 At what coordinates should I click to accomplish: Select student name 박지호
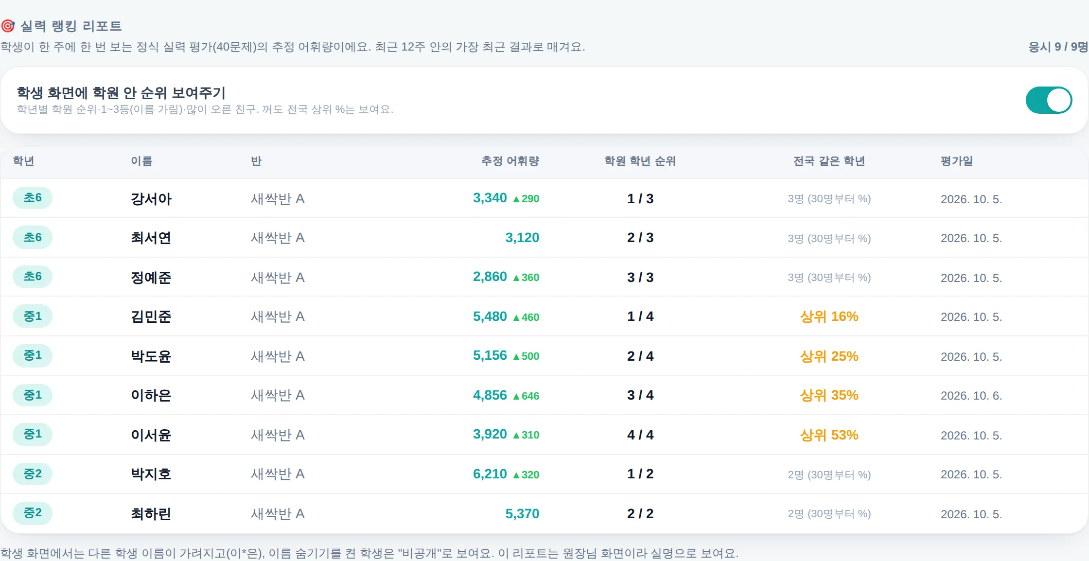point(151,474)
